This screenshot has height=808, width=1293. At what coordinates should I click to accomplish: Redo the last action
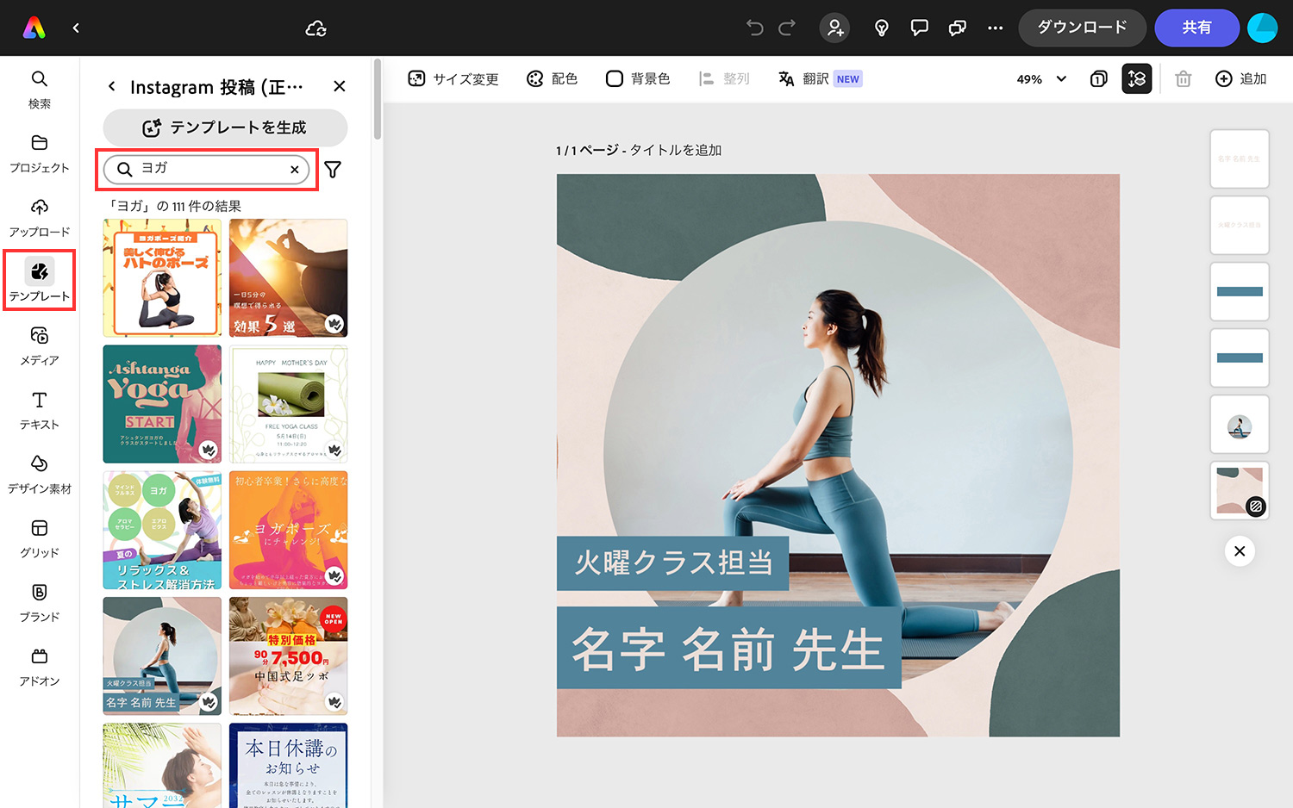point(787,28)
